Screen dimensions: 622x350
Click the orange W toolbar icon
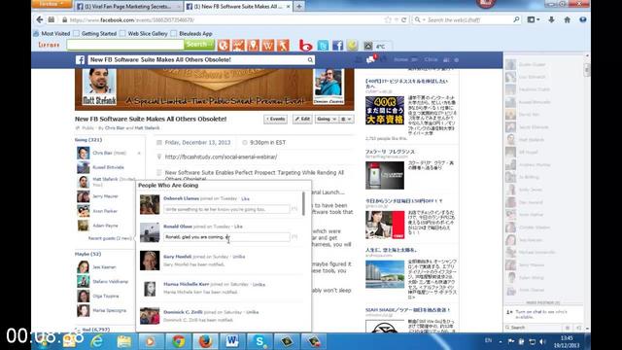(x=268, y=46)
